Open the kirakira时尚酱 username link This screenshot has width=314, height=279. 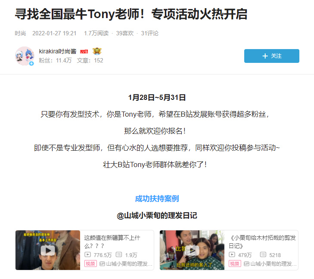[x=58, y=51]
